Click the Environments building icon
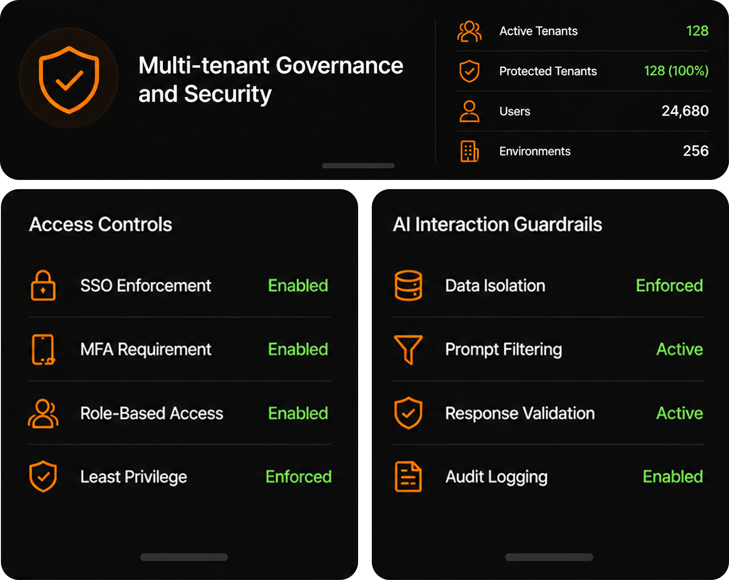 coord(469,151)
